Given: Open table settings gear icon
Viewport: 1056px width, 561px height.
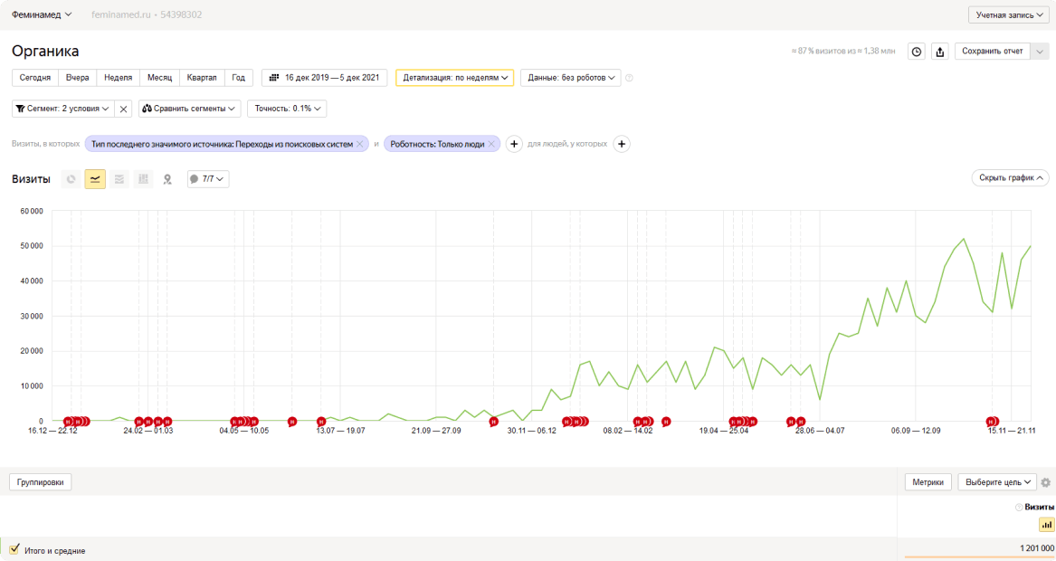Looking at the screenshot, I should pyautogui.click(x=1046, y=482).
